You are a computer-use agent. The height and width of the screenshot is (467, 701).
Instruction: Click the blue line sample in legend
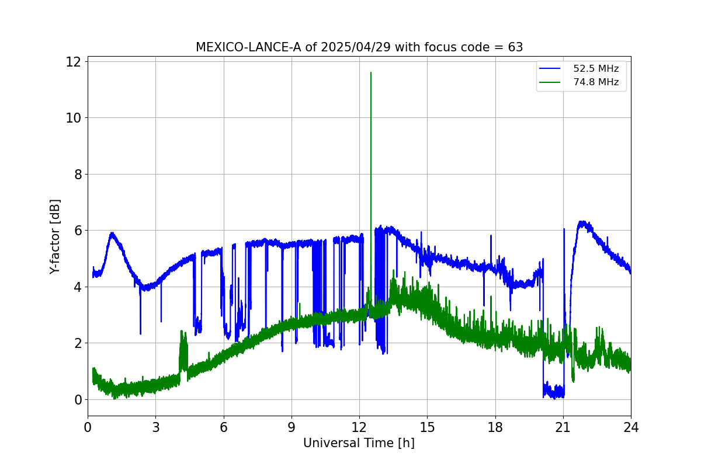point(550,69)
